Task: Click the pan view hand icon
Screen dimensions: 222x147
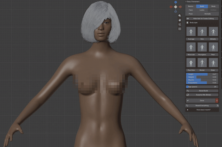Action: click(180, 20)
